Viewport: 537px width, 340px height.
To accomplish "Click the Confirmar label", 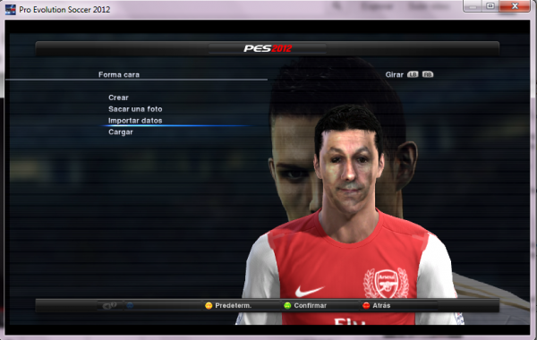I will pos(311,305).
